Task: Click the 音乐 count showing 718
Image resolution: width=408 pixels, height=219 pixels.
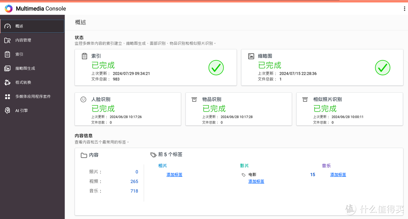Action: point(134,191)
